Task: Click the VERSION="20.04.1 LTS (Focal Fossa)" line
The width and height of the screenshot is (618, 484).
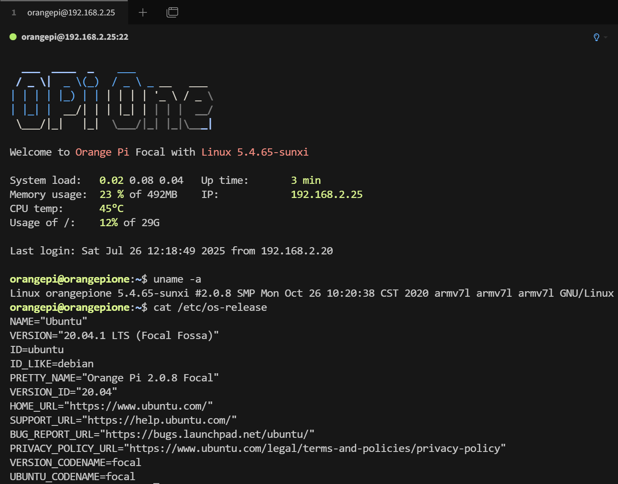Action: coord(114,336)
